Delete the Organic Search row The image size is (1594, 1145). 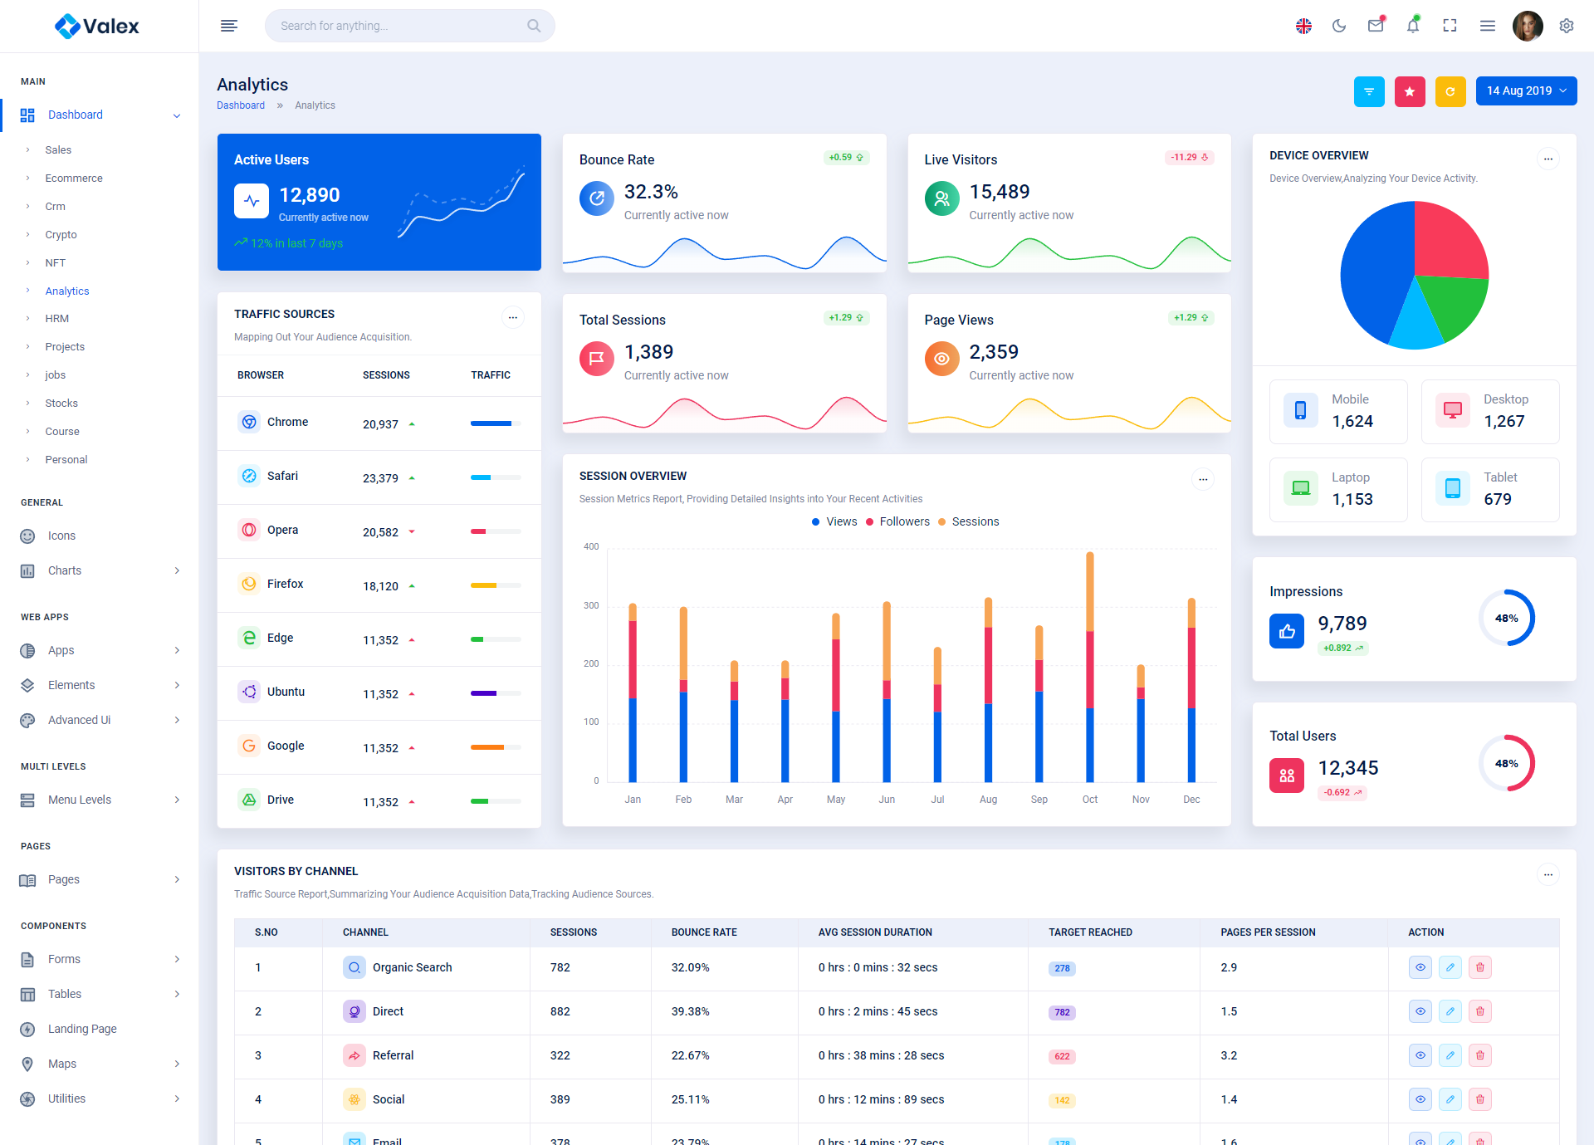tap(1480, 967)
